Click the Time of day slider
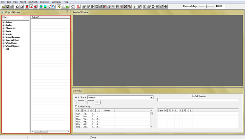The width and height of the screenshot is (245, 139). pos(207,6)
